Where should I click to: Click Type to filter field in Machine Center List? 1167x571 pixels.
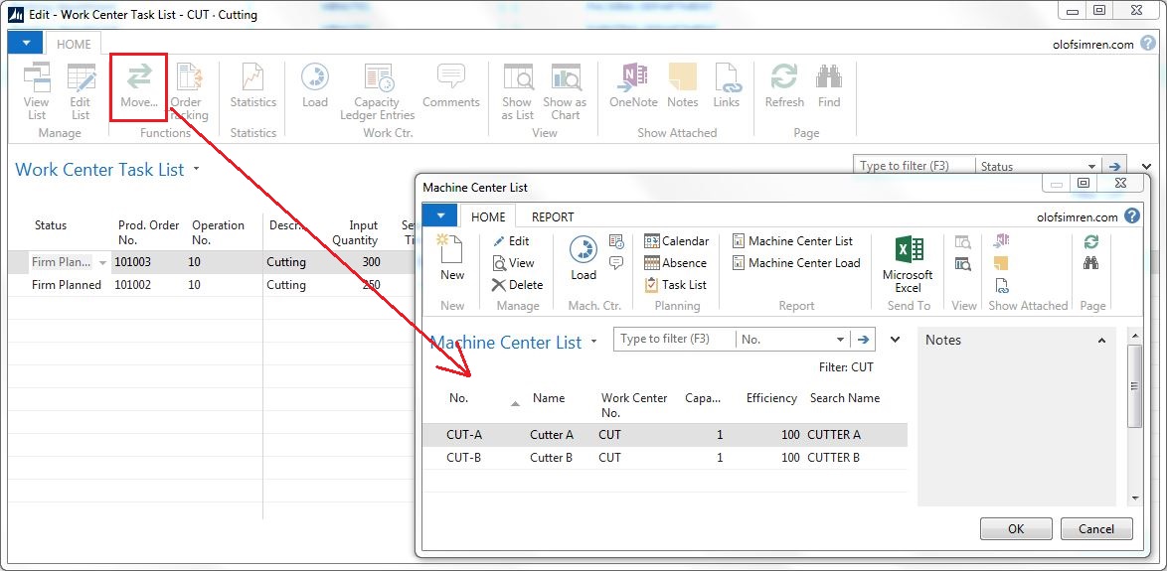674,339
